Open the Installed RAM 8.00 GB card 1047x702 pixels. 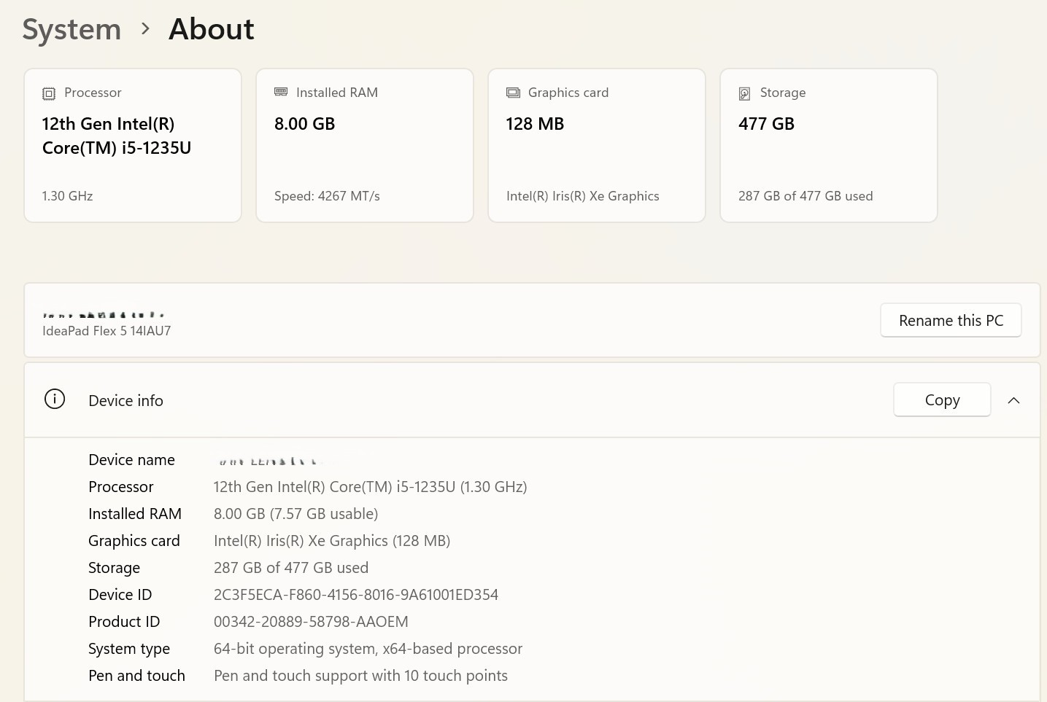365,145
